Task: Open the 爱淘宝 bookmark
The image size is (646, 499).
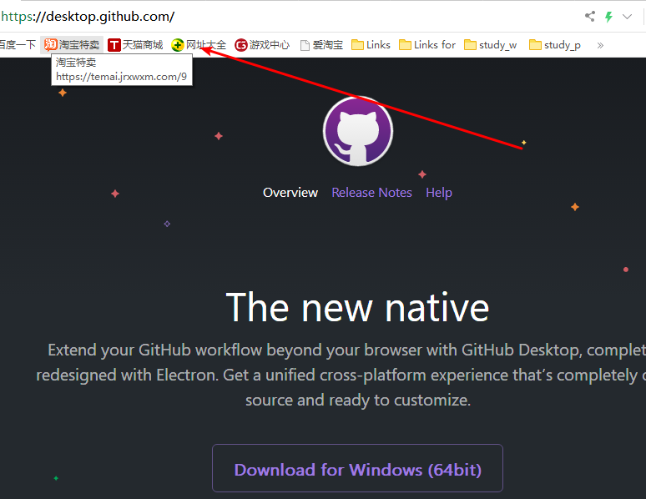Action: 322,44
